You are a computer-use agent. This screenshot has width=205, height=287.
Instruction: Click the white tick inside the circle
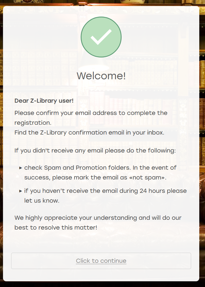[101, 37]
